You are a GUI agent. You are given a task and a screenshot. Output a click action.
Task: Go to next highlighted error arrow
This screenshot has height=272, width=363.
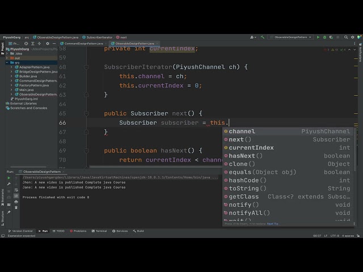pyautogui.click(x=354, y=50)
